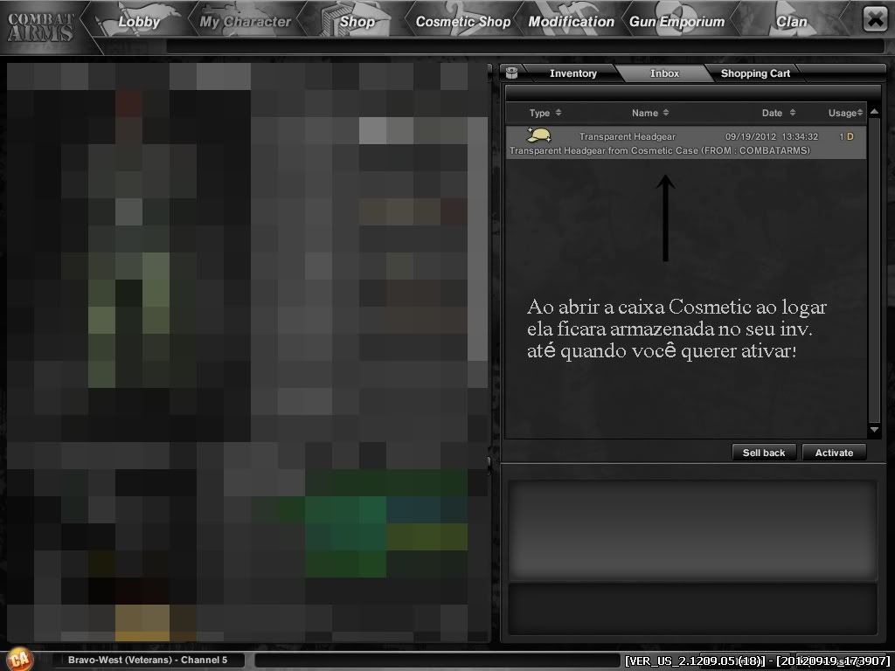
Task: Open the Shopping Cart tab
Action: (755, 73)
